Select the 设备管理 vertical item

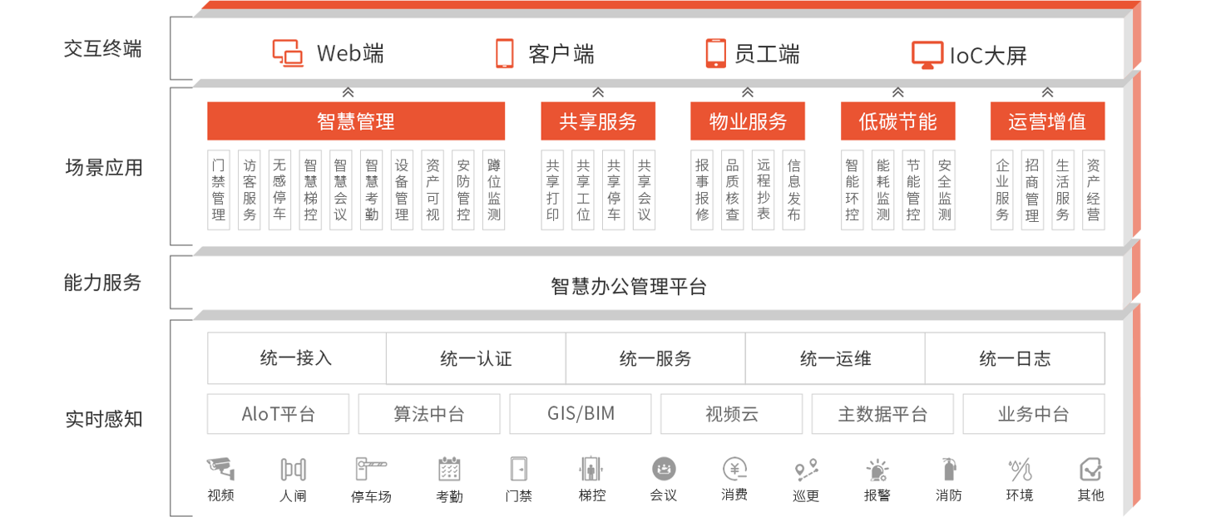(x=402, y=190)
